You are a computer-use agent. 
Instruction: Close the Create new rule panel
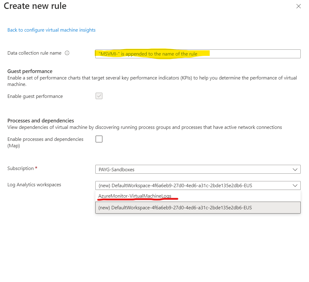(298, 6)
